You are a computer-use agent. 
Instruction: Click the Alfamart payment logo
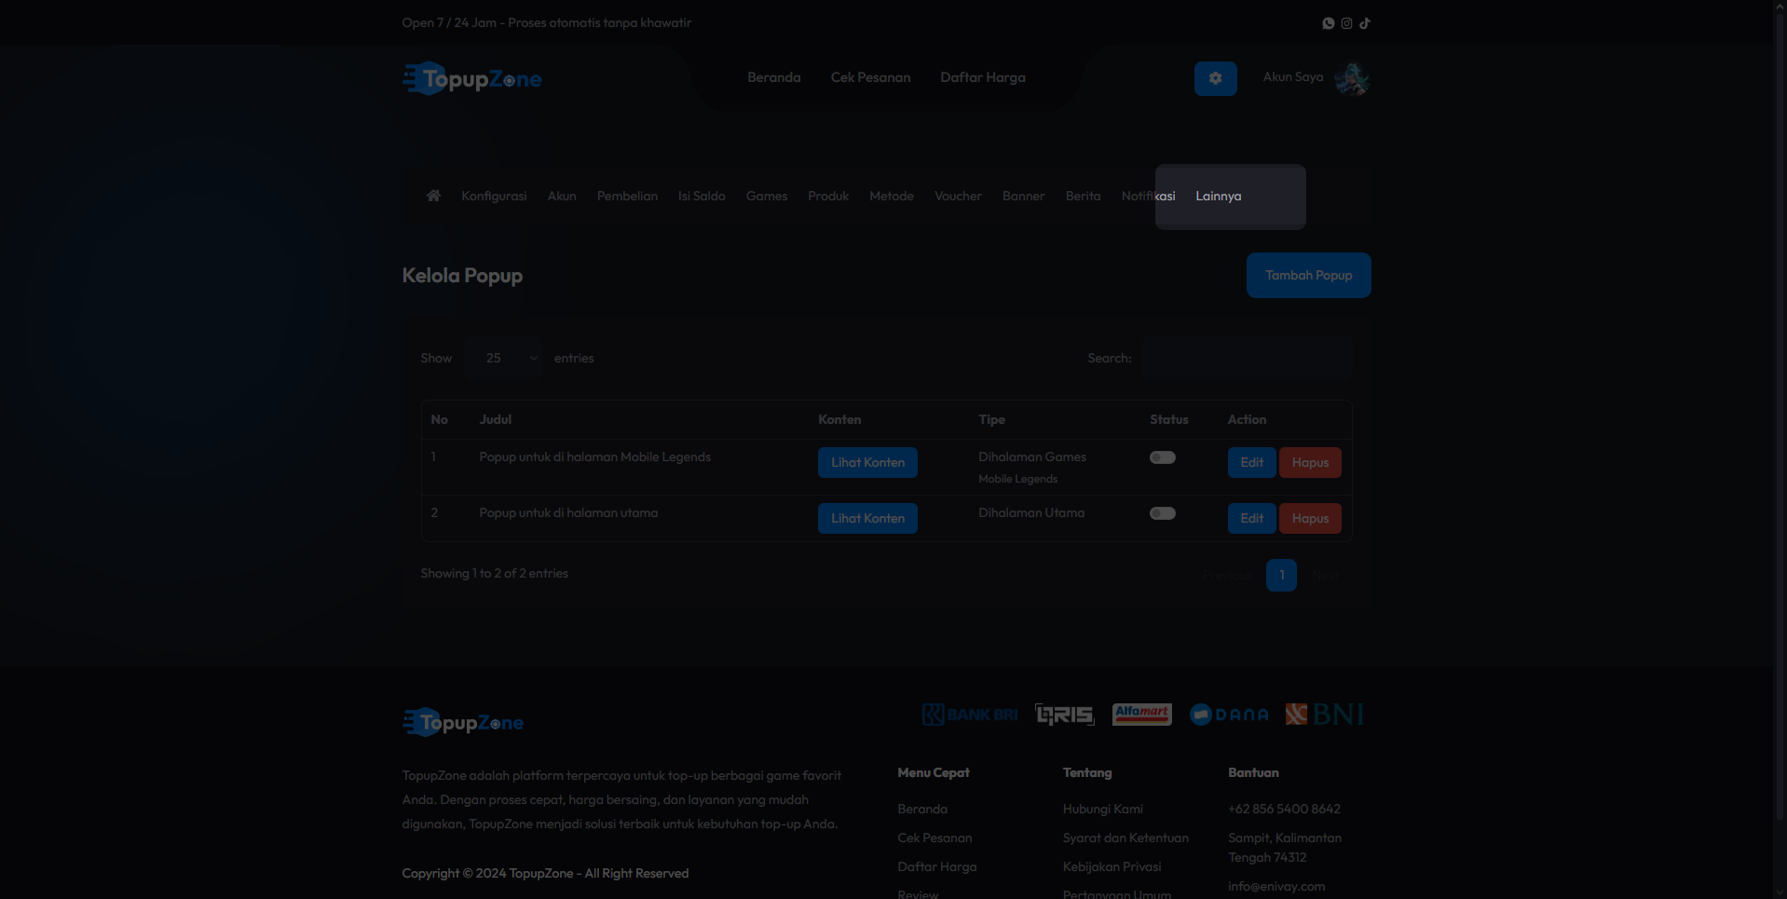pos(1141,714)
